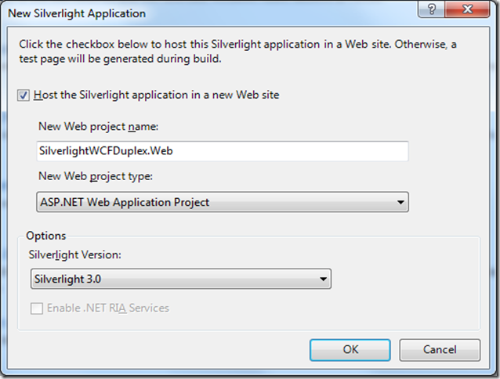Click the arrow on the Web project type combo

coord(400,202)
